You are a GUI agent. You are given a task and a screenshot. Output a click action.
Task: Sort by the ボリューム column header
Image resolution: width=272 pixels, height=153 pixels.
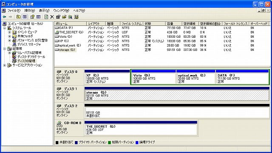(70, 24)
